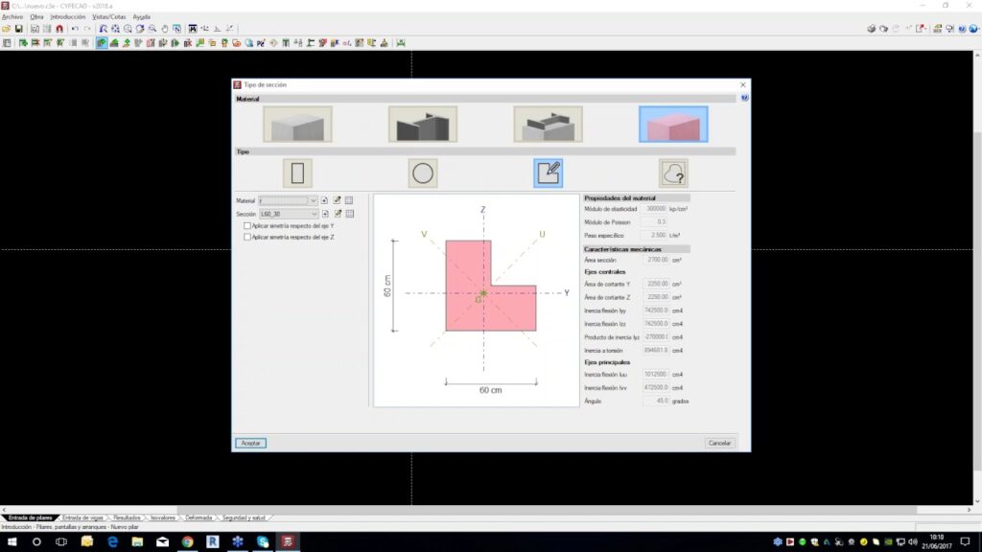Screen dimensions: 982x552
Task: Select the composite steel-concrete material option
Action: 548,125
